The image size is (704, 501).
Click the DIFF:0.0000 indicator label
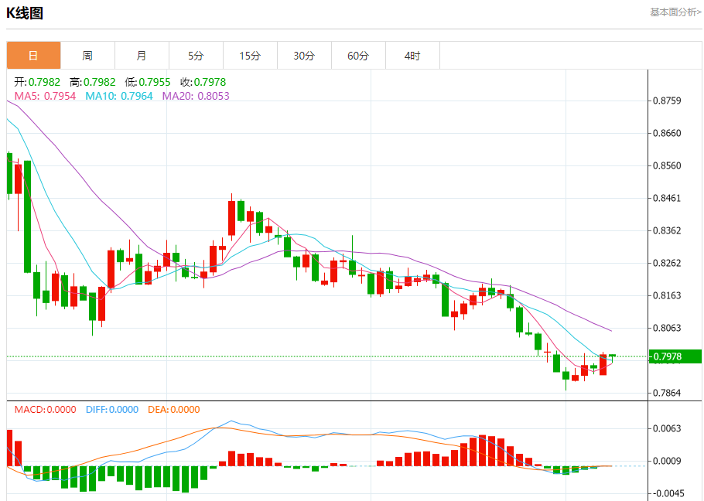112,410
